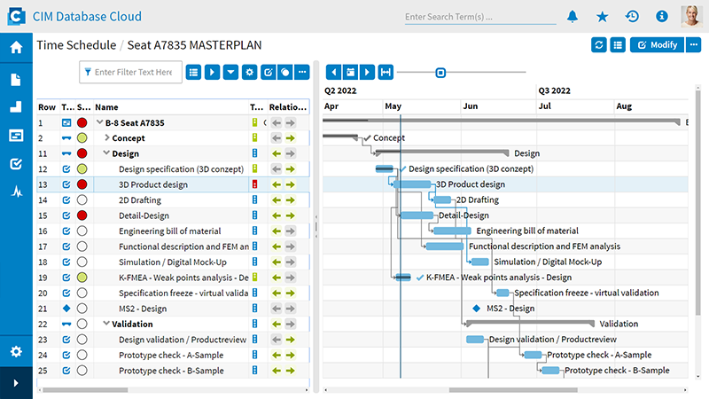Image resolution: width=709 pixels, height=399 pixels.
Task: Click Time Schedule breadcrumb
Action: (76, 45)
